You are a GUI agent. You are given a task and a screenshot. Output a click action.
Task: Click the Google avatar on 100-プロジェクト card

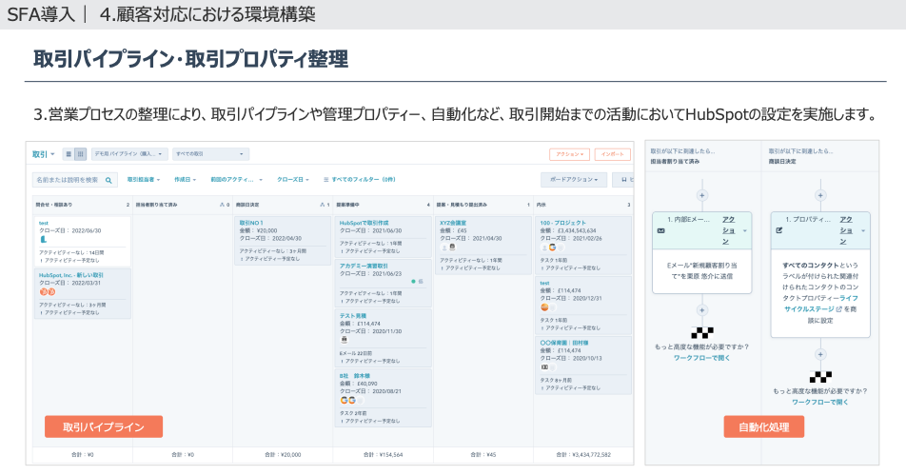pos(552,247)
